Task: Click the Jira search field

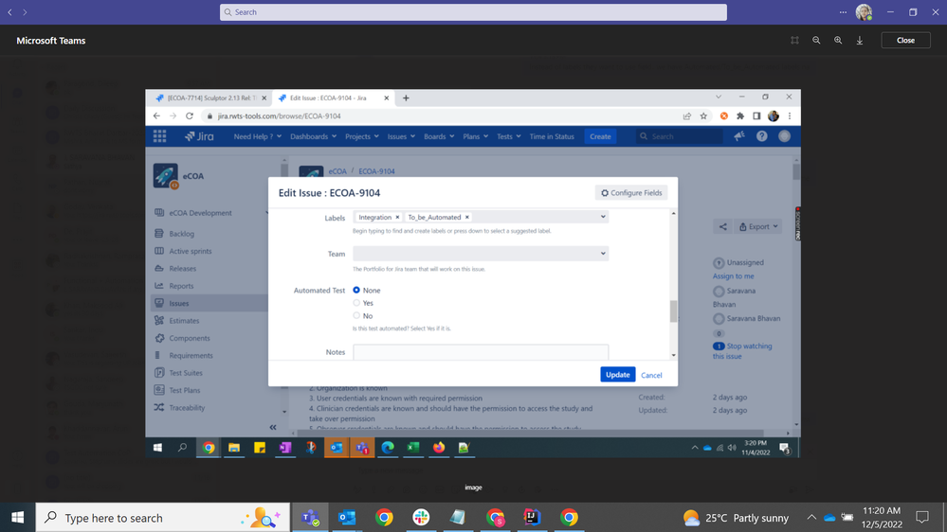Action: [680, 136]
